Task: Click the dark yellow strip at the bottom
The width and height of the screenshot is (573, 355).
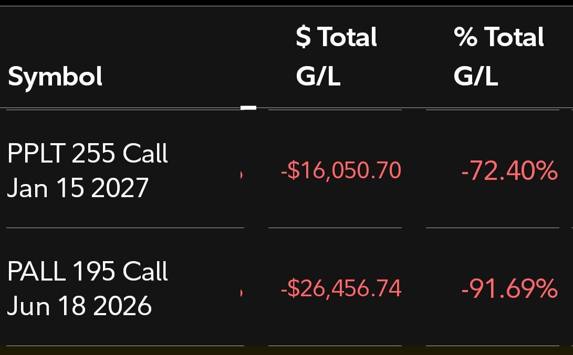Action: tap(286, 351)
